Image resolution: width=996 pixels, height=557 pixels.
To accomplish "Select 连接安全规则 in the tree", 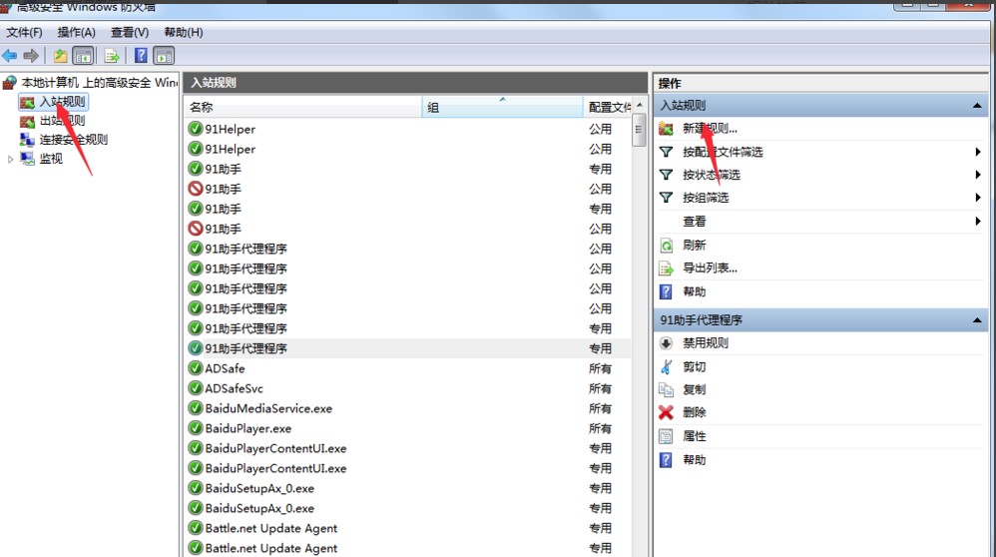I will (73, 140).
